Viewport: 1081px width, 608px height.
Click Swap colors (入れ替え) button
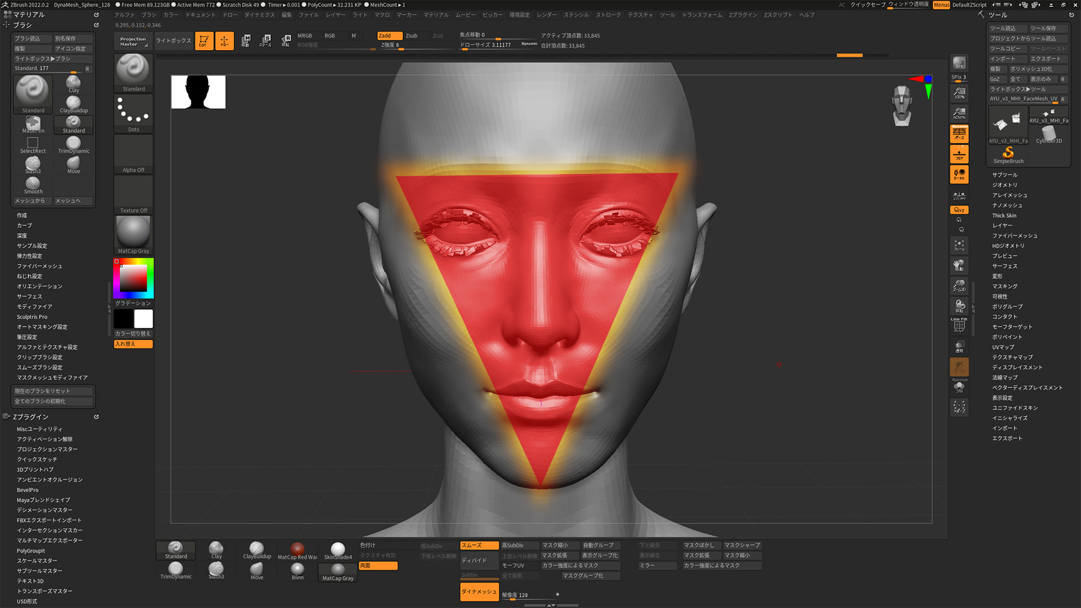pos(133,344)
